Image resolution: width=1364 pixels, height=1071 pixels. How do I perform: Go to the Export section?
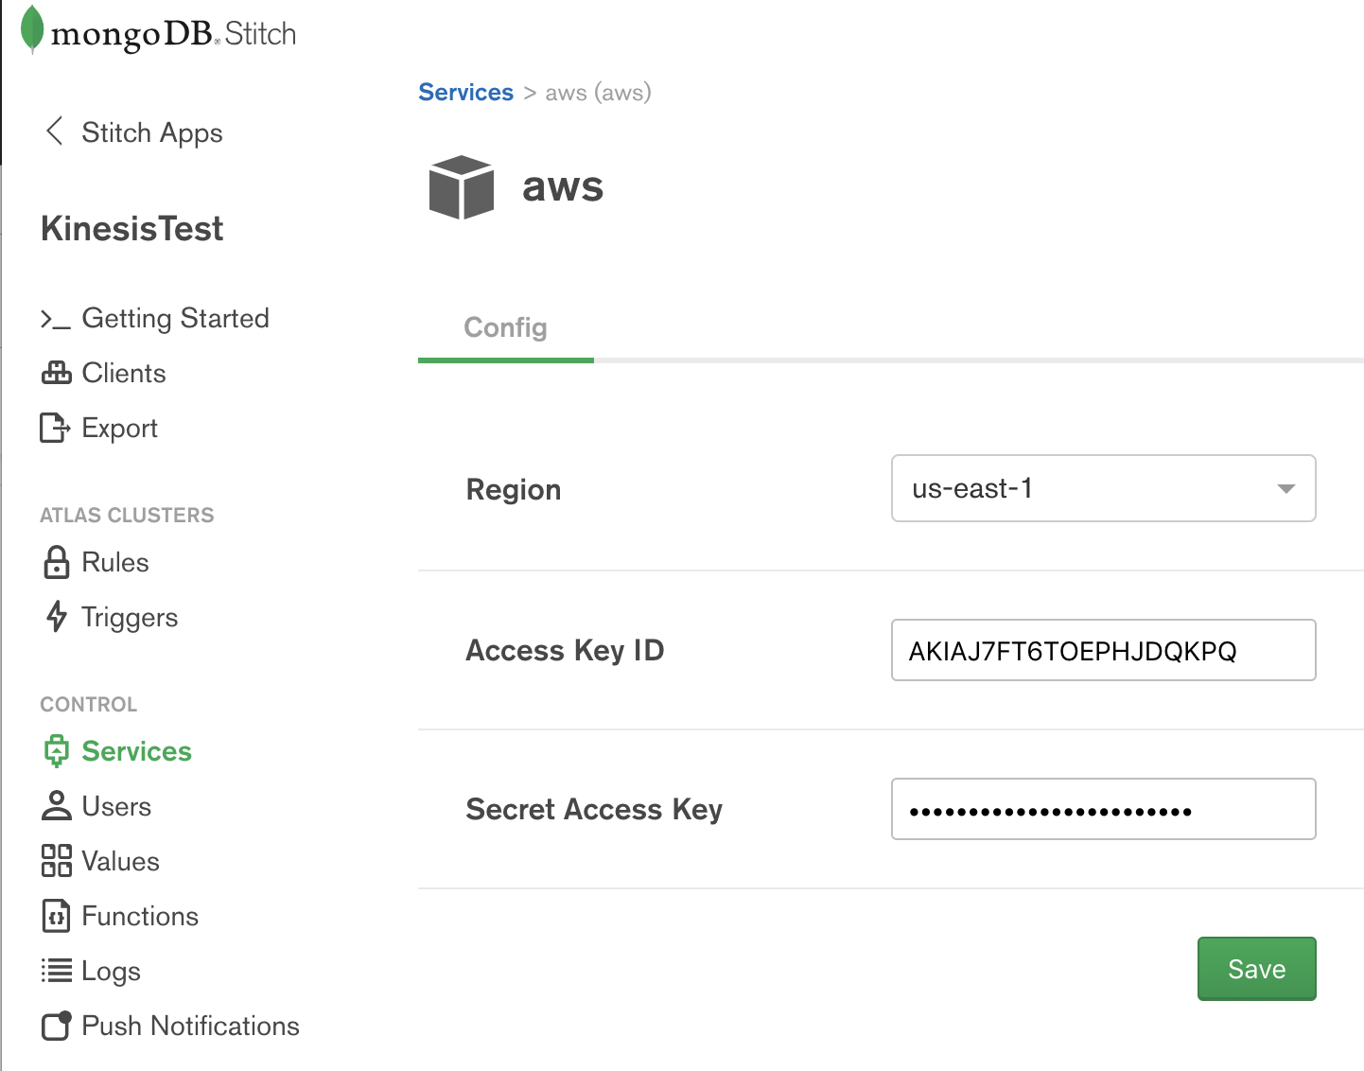point(119,428)
